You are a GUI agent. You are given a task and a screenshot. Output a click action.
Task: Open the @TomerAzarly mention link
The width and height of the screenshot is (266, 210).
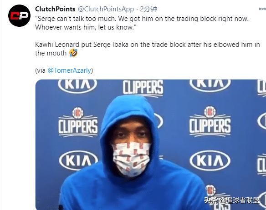(69, 70)
